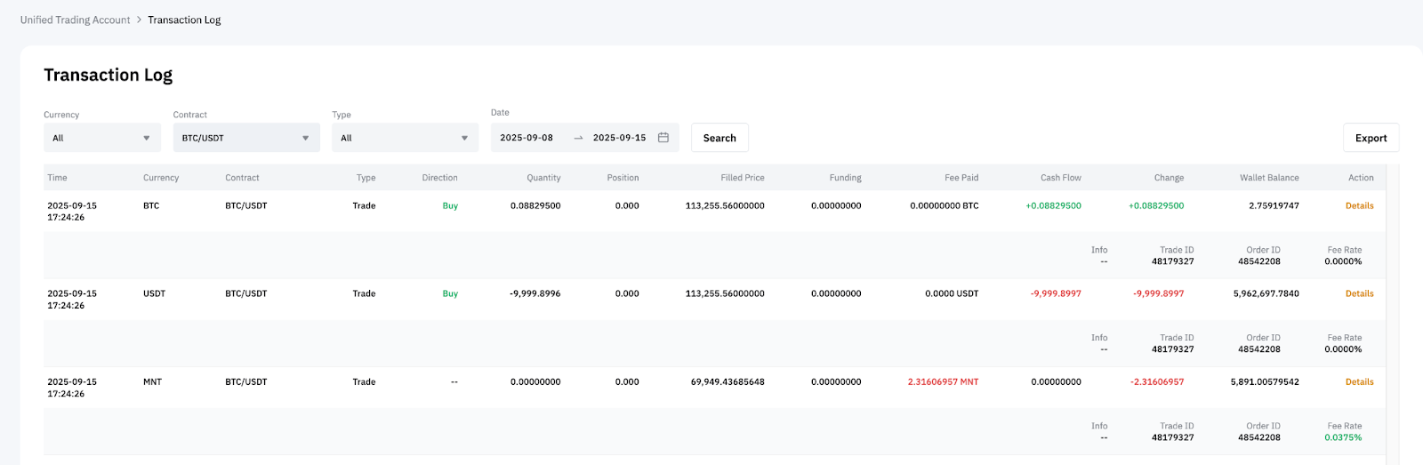Open the Type filter dropdown

405,138
